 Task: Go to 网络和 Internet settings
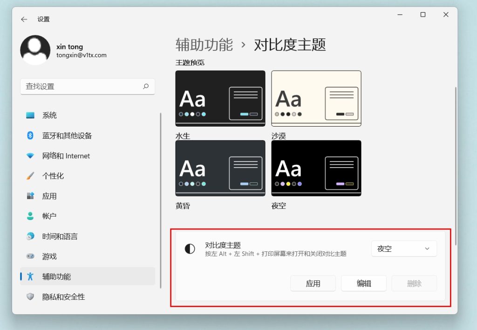[x=88, y=156]
